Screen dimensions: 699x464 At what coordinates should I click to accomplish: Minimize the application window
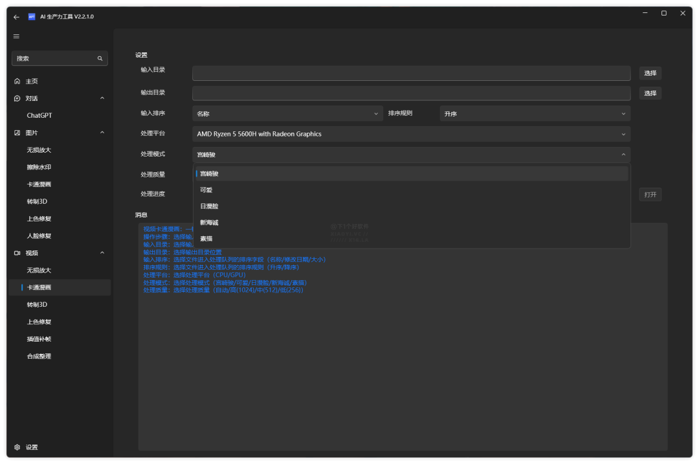pyautogui.click(x=645, y=14)
